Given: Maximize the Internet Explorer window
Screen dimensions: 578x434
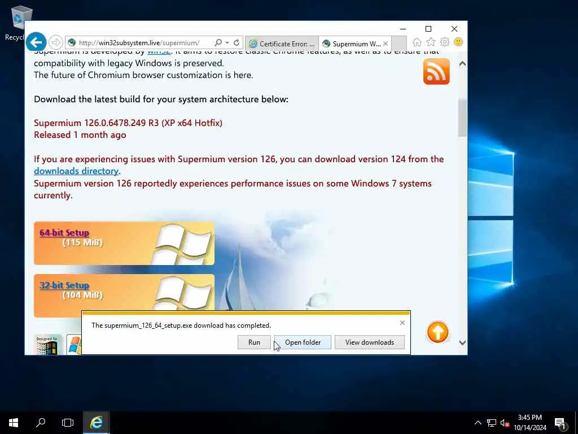Looking at the screenshot, I should click(428, 29).
